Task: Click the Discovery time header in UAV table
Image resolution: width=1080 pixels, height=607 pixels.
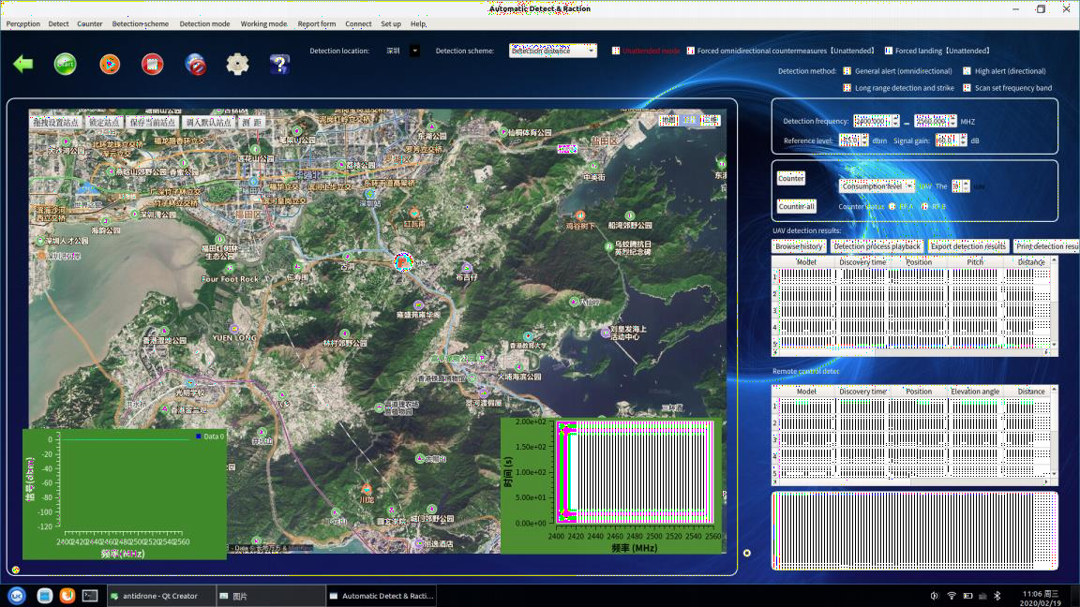Action: click(x=862, y=262)
